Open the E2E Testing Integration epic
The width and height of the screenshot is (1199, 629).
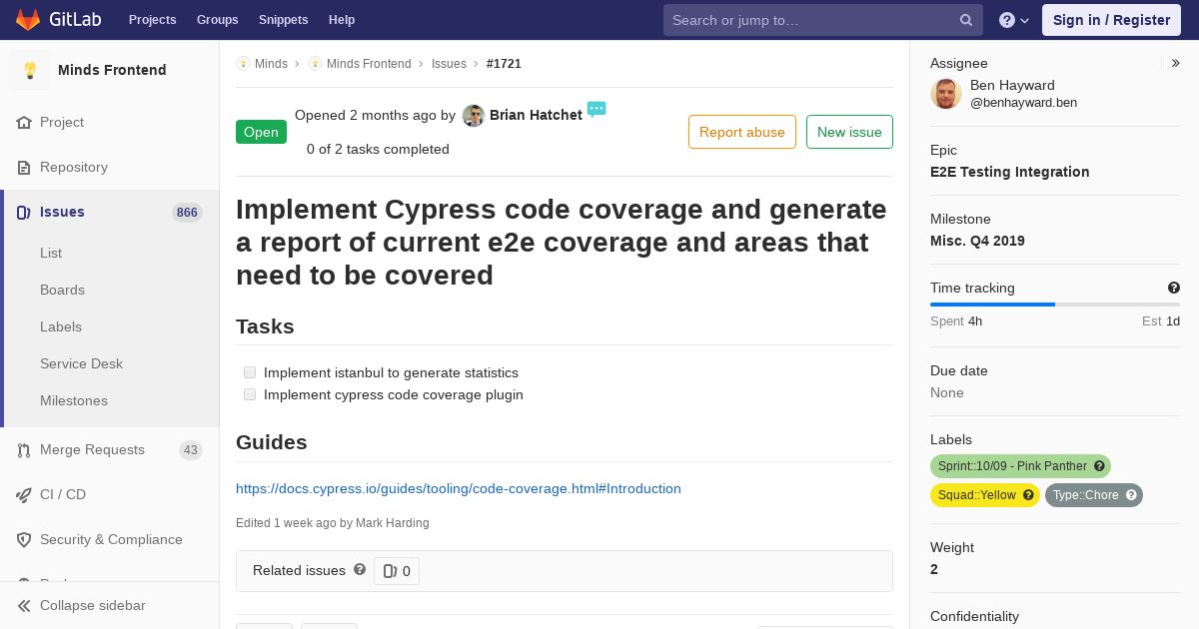(1009, 172)
